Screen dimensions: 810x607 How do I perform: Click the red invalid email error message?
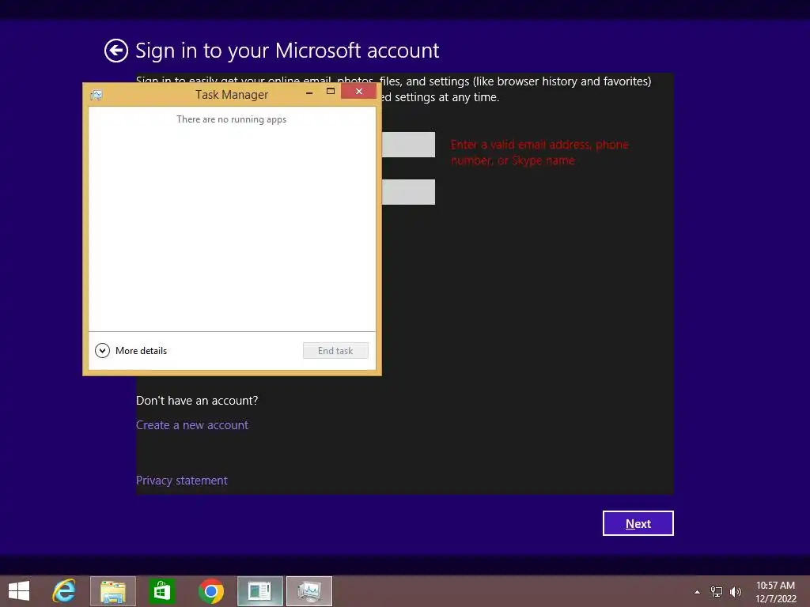coord(539,153)
